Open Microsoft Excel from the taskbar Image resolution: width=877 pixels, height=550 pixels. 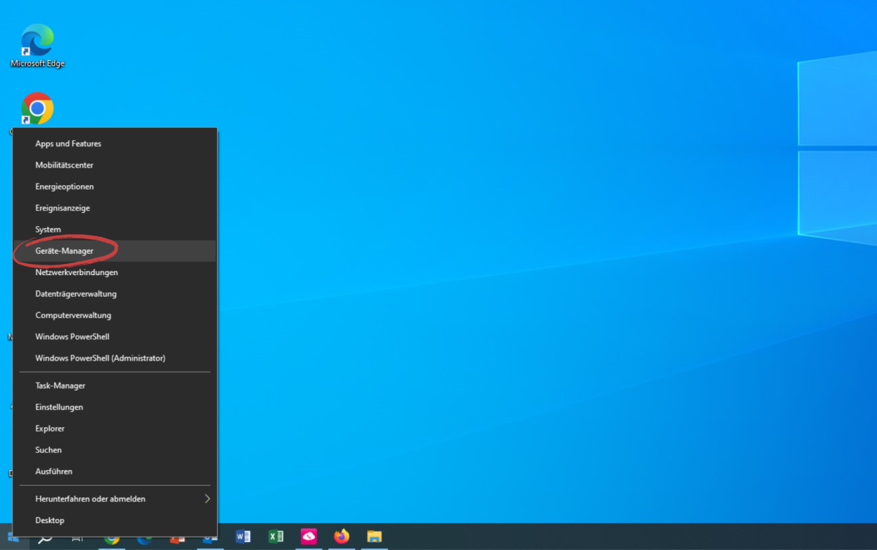pyautogui.click(x=276, y=538)
